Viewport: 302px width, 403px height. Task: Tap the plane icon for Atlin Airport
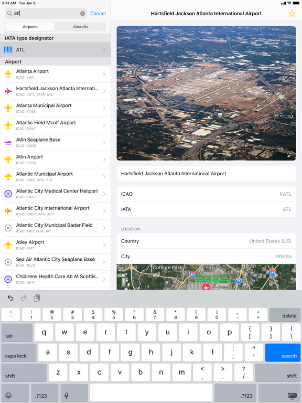pyautogui.click(x=8, y=160)
